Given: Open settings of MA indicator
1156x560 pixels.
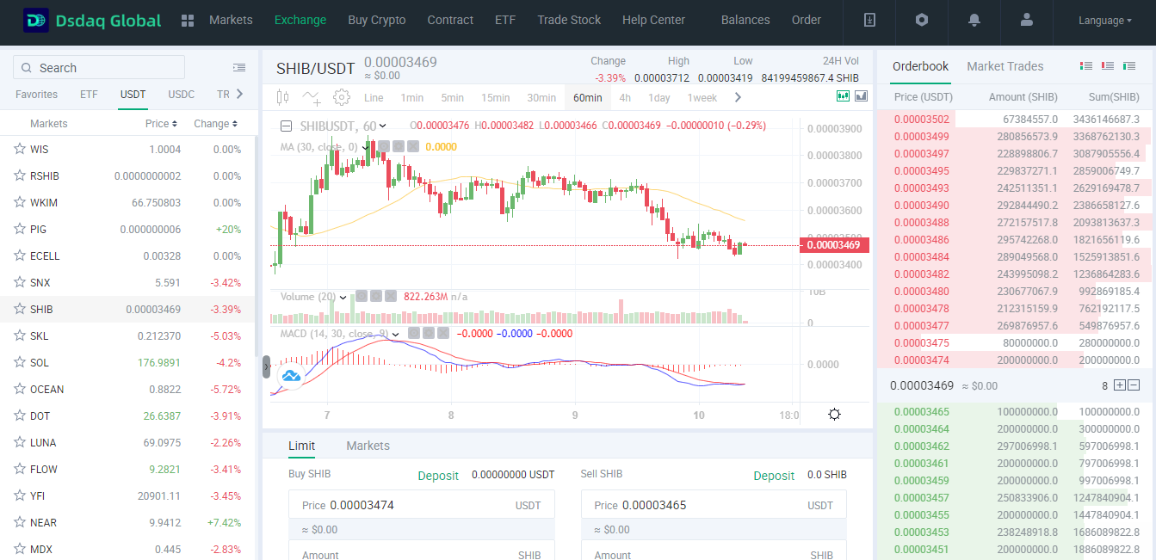Looking at the screenshot, I should [399, 146].
